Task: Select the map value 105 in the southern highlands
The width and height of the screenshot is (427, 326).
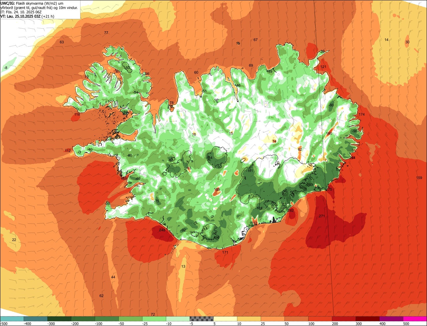Action: pos(217,189)
